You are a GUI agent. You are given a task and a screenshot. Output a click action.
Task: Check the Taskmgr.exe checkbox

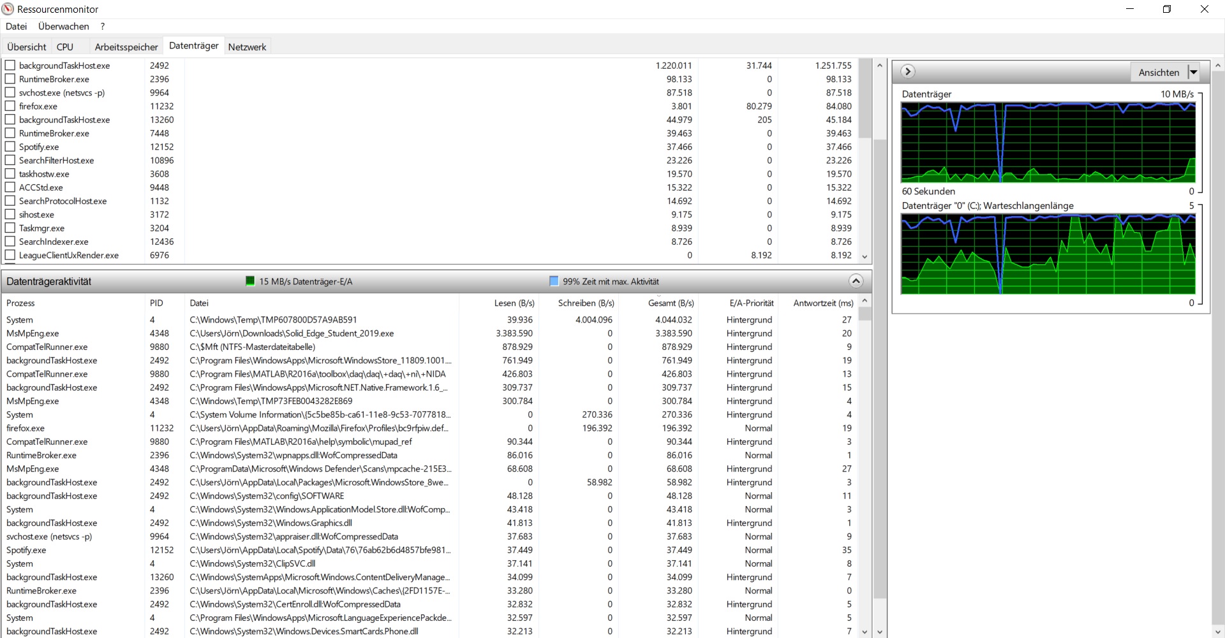[x=10, y=228]
